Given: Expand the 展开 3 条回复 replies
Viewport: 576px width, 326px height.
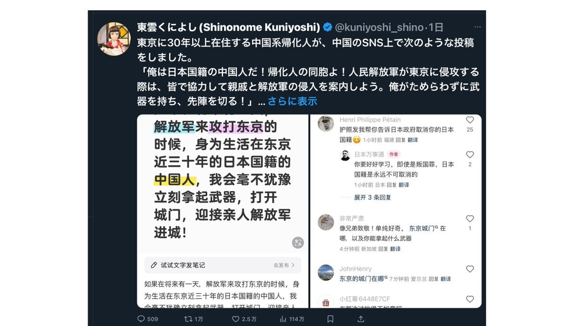Looking at the screenshot, I should [x=372, y=197].
